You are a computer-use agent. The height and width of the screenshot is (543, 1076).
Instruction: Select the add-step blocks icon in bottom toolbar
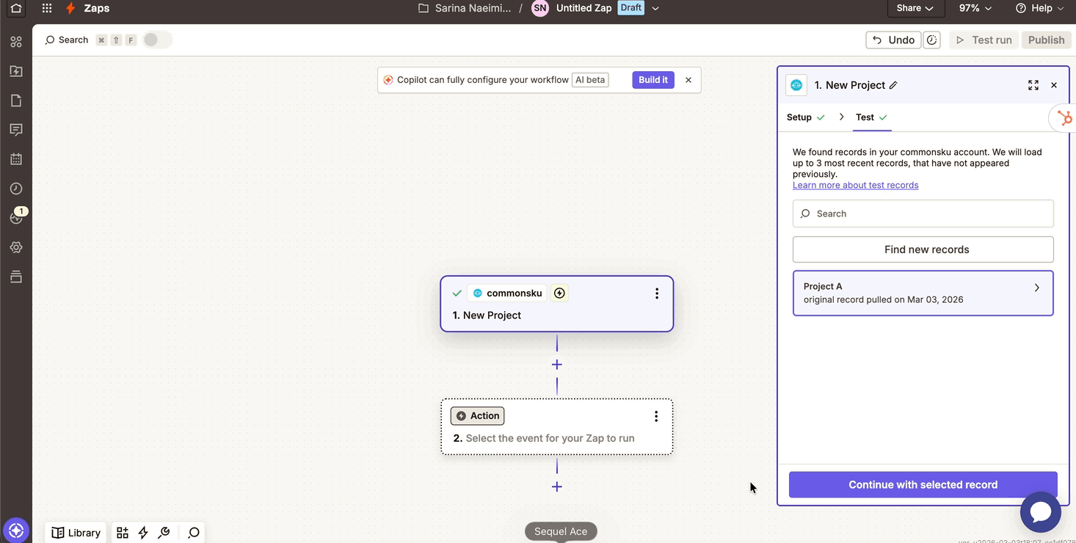pyautogui.click(x=122, y=532)
